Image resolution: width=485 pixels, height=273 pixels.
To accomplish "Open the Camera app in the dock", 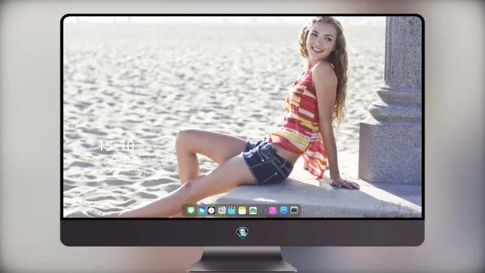I will (294, 210).
